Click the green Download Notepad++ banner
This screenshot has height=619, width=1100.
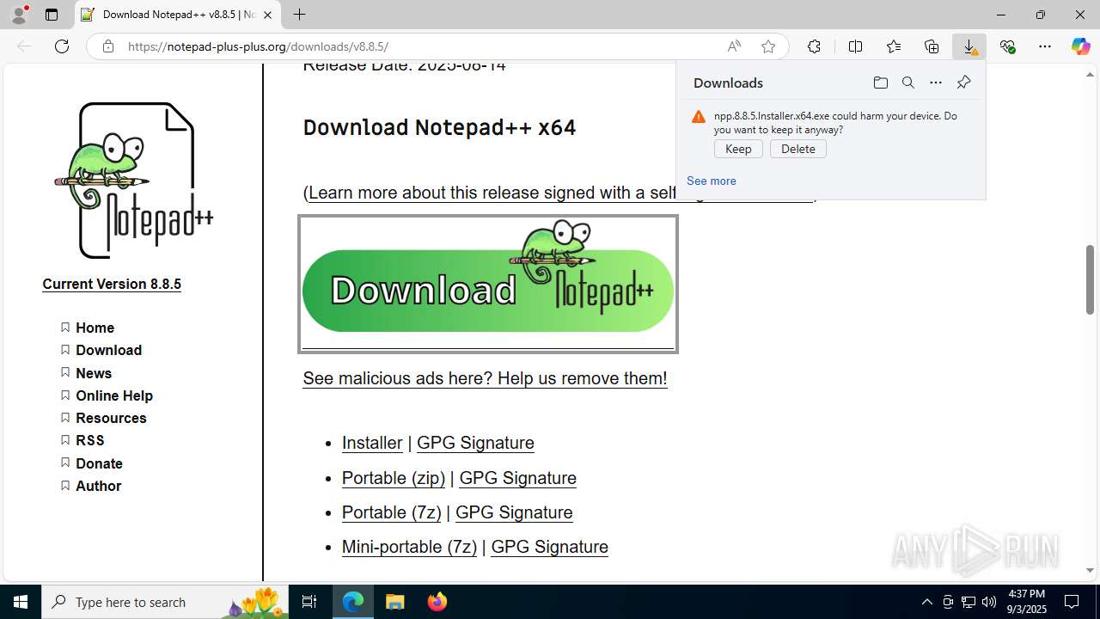[488, 284]
